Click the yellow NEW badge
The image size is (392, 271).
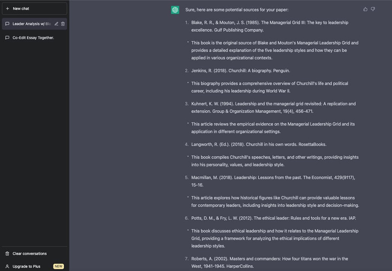click(58, 266)
